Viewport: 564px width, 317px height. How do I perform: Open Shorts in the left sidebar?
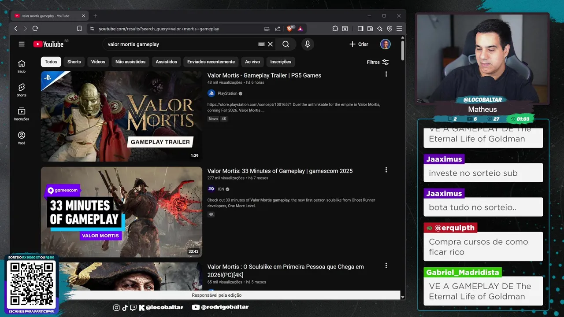[22, 90]
